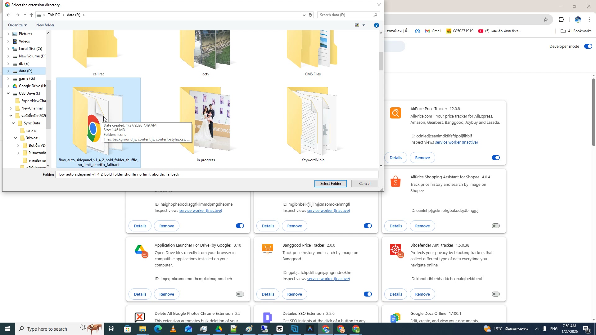The image size is (596, 335).
Task: Click the Chrome profile avatar
Action: coord(578,19)
